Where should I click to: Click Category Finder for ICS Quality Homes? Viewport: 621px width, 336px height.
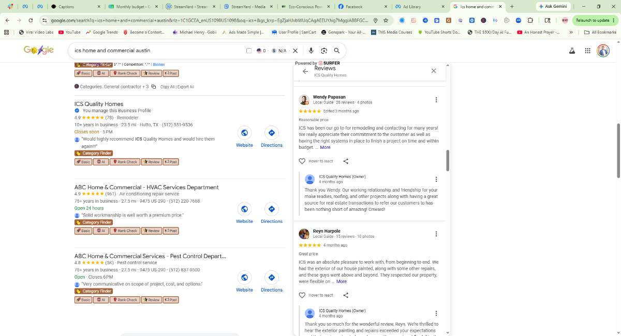94,153
